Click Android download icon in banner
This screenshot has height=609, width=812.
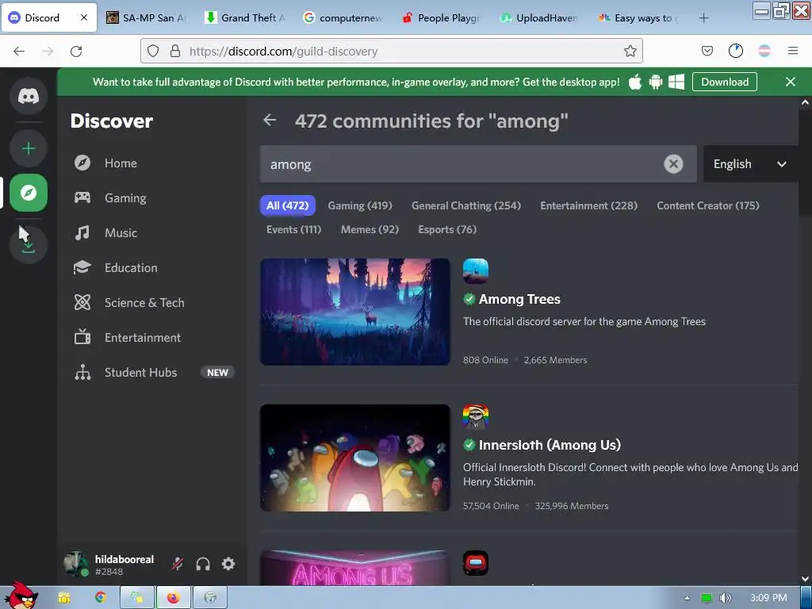coord(656,82)
